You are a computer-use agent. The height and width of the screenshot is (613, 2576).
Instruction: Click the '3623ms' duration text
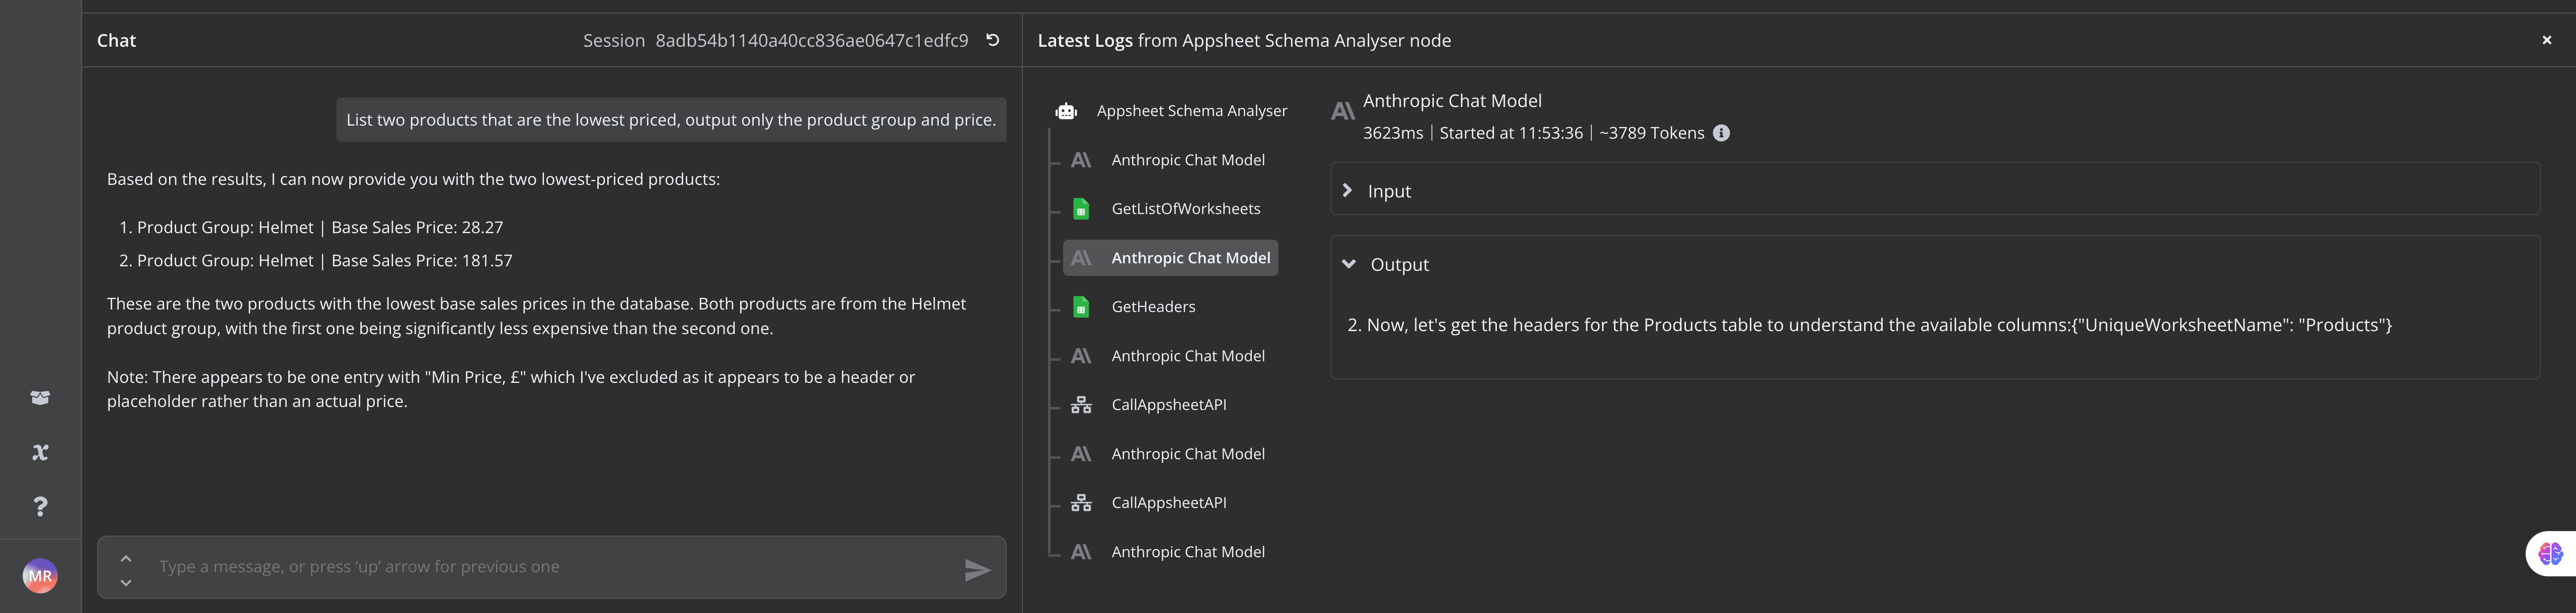[x=1393, y=133]
